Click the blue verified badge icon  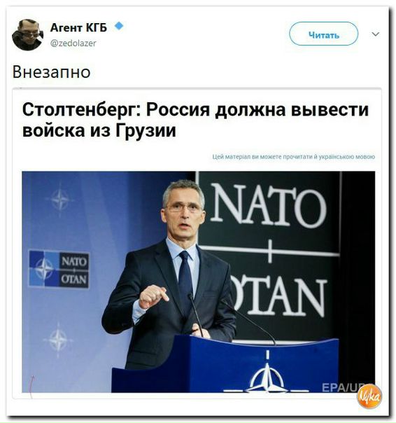(119, 26)
